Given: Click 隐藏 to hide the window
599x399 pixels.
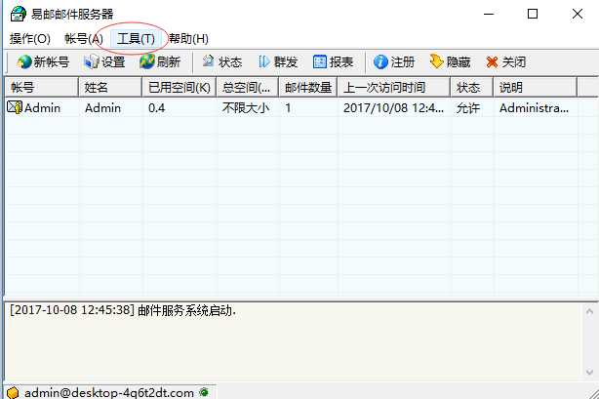Looking at the screenshot, I should [x=450, y=61].
